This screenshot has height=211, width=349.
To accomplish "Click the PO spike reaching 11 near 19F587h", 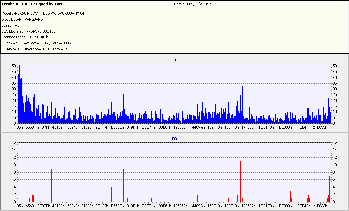I will [x=241, y=181].
